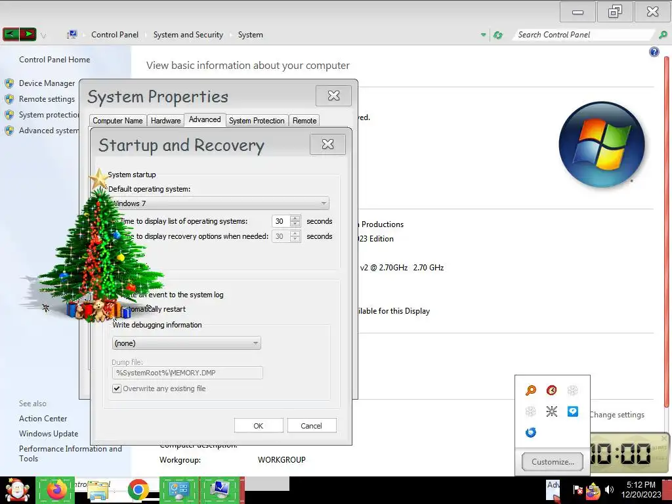
Task: Open Action Center flag tray icon
Action: coord(577,490)
